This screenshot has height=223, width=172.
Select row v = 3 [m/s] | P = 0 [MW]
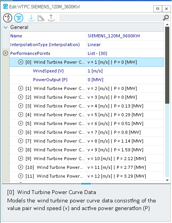87,97
